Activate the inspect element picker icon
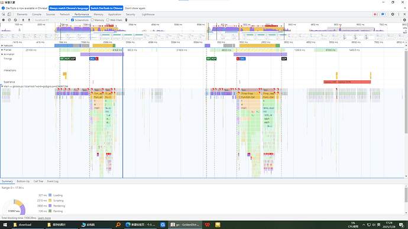This screenshot has width=408, height=229. point(4,14)
